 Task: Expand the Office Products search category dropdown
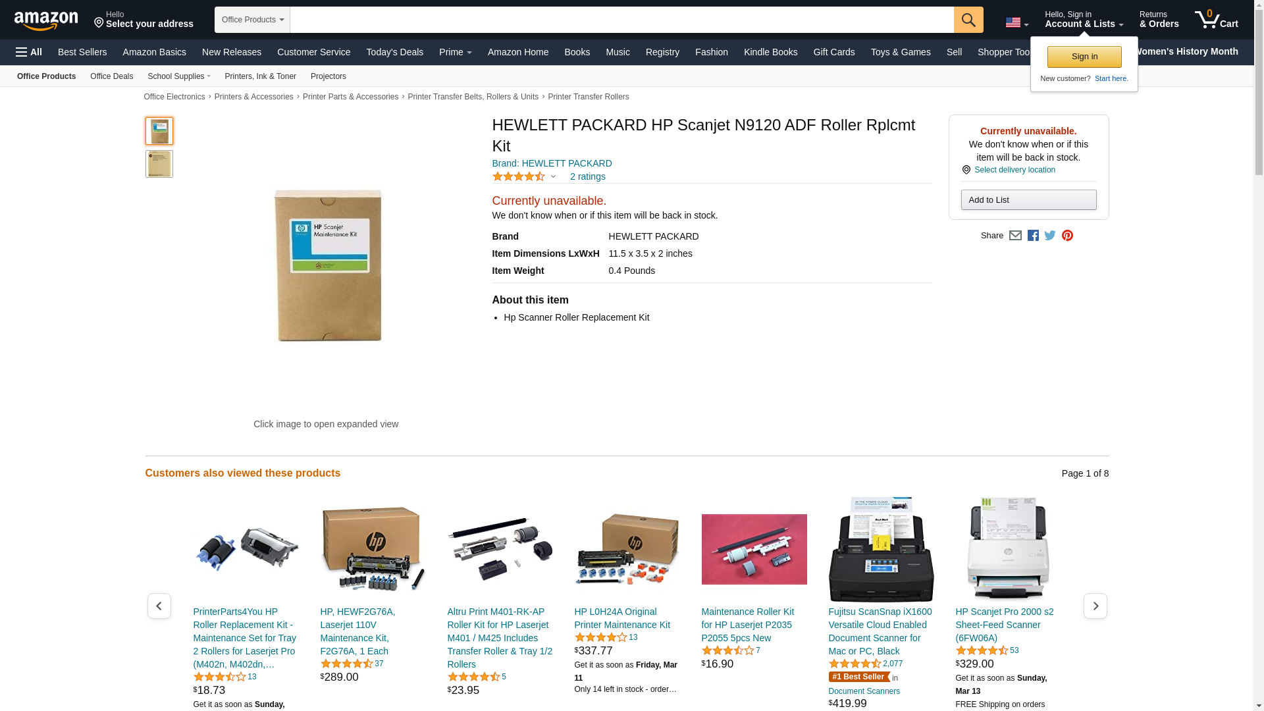(252, 20)
